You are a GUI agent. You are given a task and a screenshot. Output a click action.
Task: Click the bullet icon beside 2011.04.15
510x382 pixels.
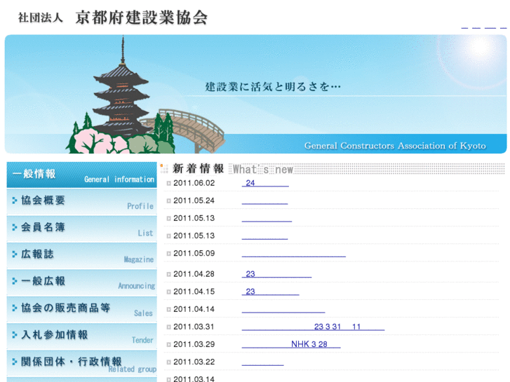coord(168,292)
